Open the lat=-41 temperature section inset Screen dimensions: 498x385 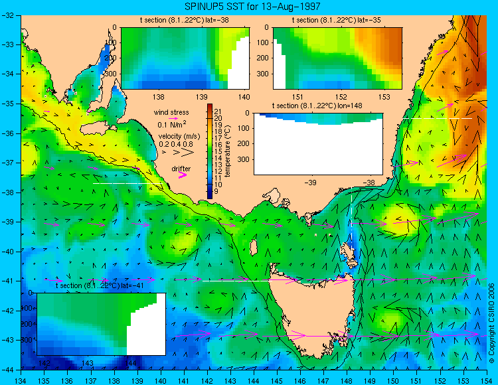[102, 324]
